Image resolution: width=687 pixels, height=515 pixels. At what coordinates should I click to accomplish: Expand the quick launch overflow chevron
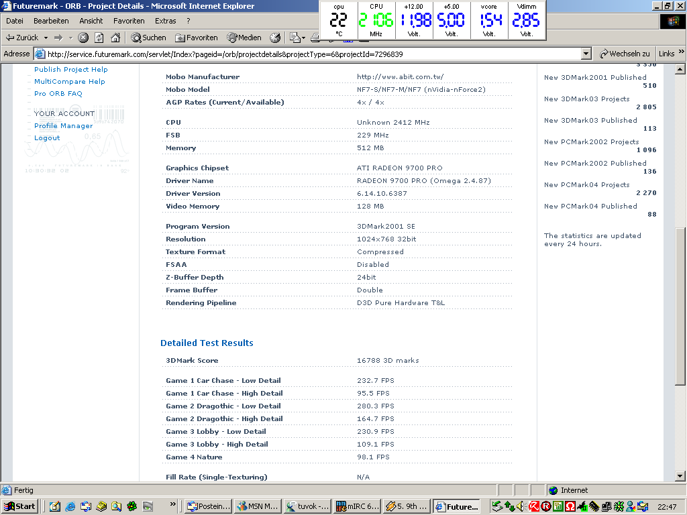(173, 504)
